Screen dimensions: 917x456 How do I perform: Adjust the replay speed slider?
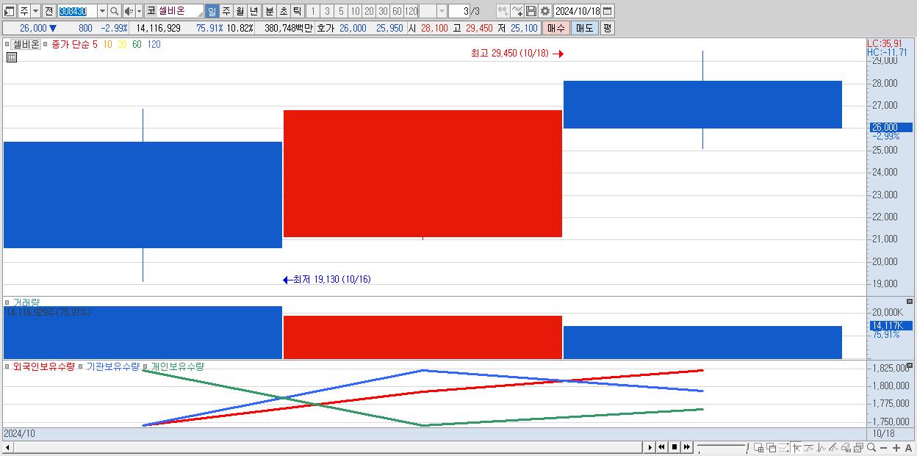[x=722, y=447]
